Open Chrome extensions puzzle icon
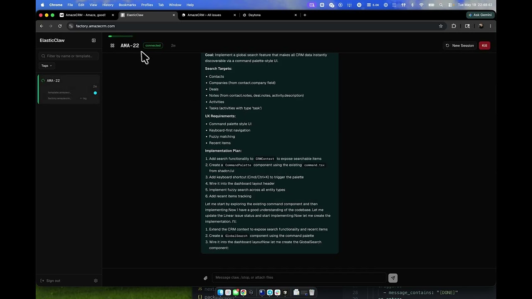Screen dimensions: 532x299 [x=454, y=26]
